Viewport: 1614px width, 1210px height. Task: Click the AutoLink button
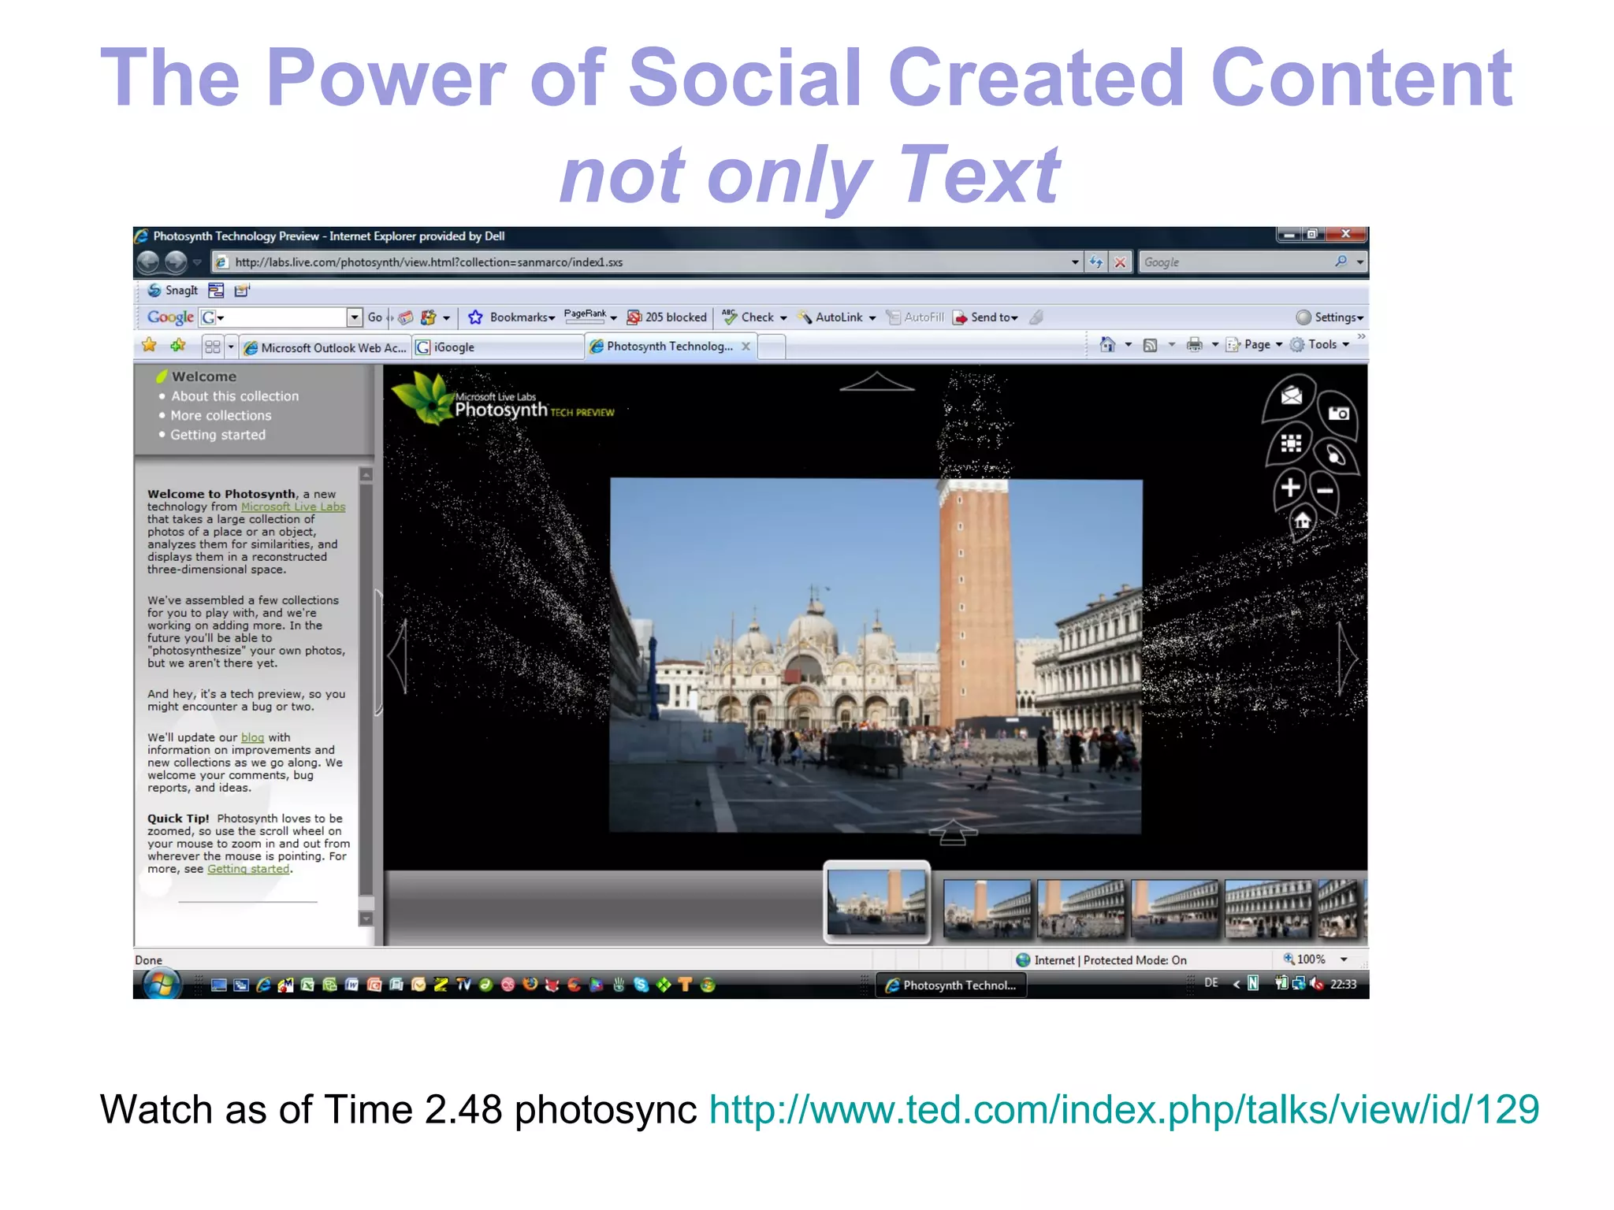pos(830,317)
